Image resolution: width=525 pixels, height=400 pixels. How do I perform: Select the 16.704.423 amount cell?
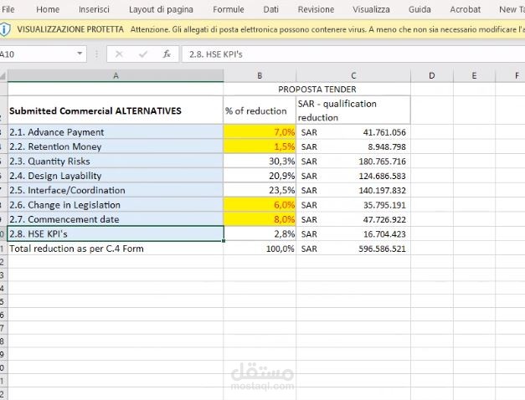coord(353,233)
